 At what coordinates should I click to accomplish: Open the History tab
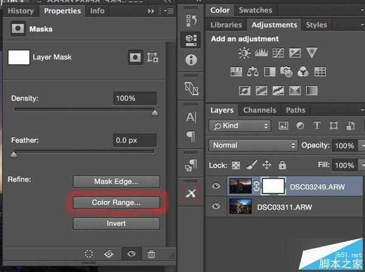(x=21, y=11)
